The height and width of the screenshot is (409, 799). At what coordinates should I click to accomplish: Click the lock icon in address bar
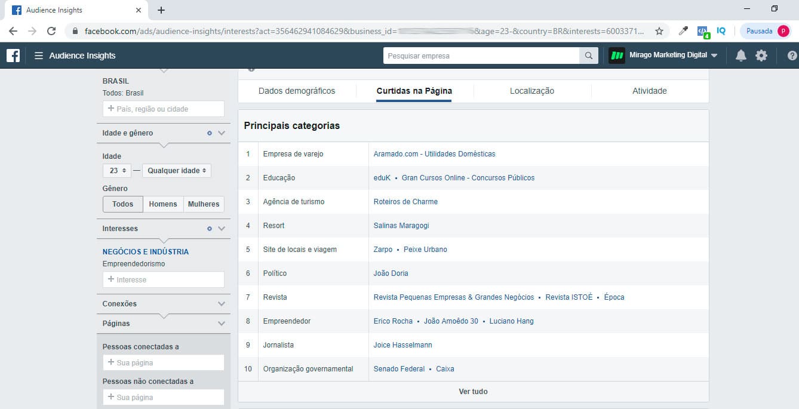(x=75, y=31)
